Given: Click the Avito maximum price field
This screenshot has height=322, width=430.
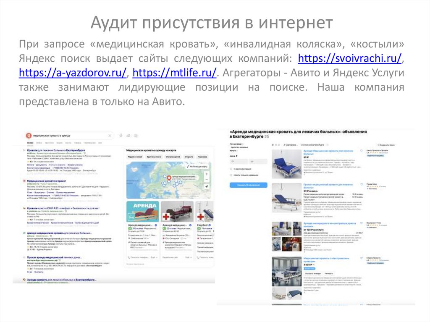Looking at the screenshot, I should [x=258, y=162].
